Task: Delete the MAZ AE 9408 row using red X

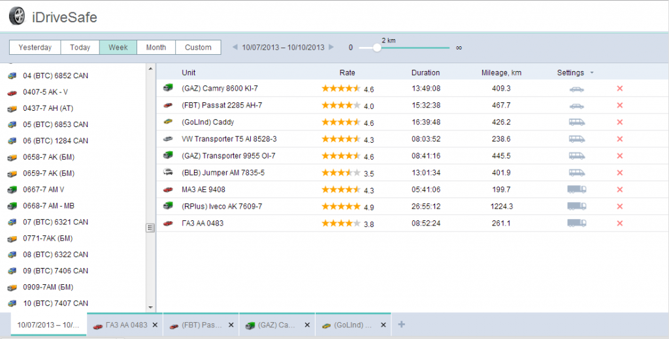Action: pos(619,190)
